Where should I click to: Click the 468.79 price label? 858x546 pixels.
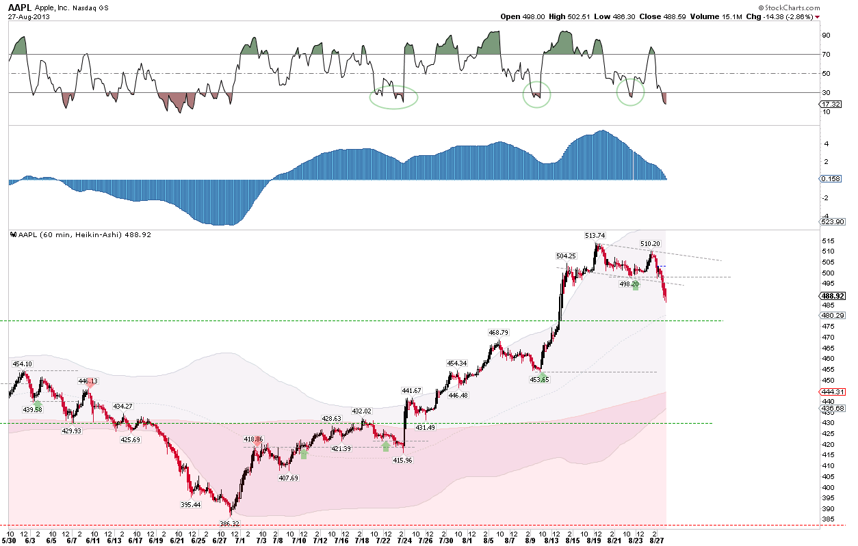[498, 333]
